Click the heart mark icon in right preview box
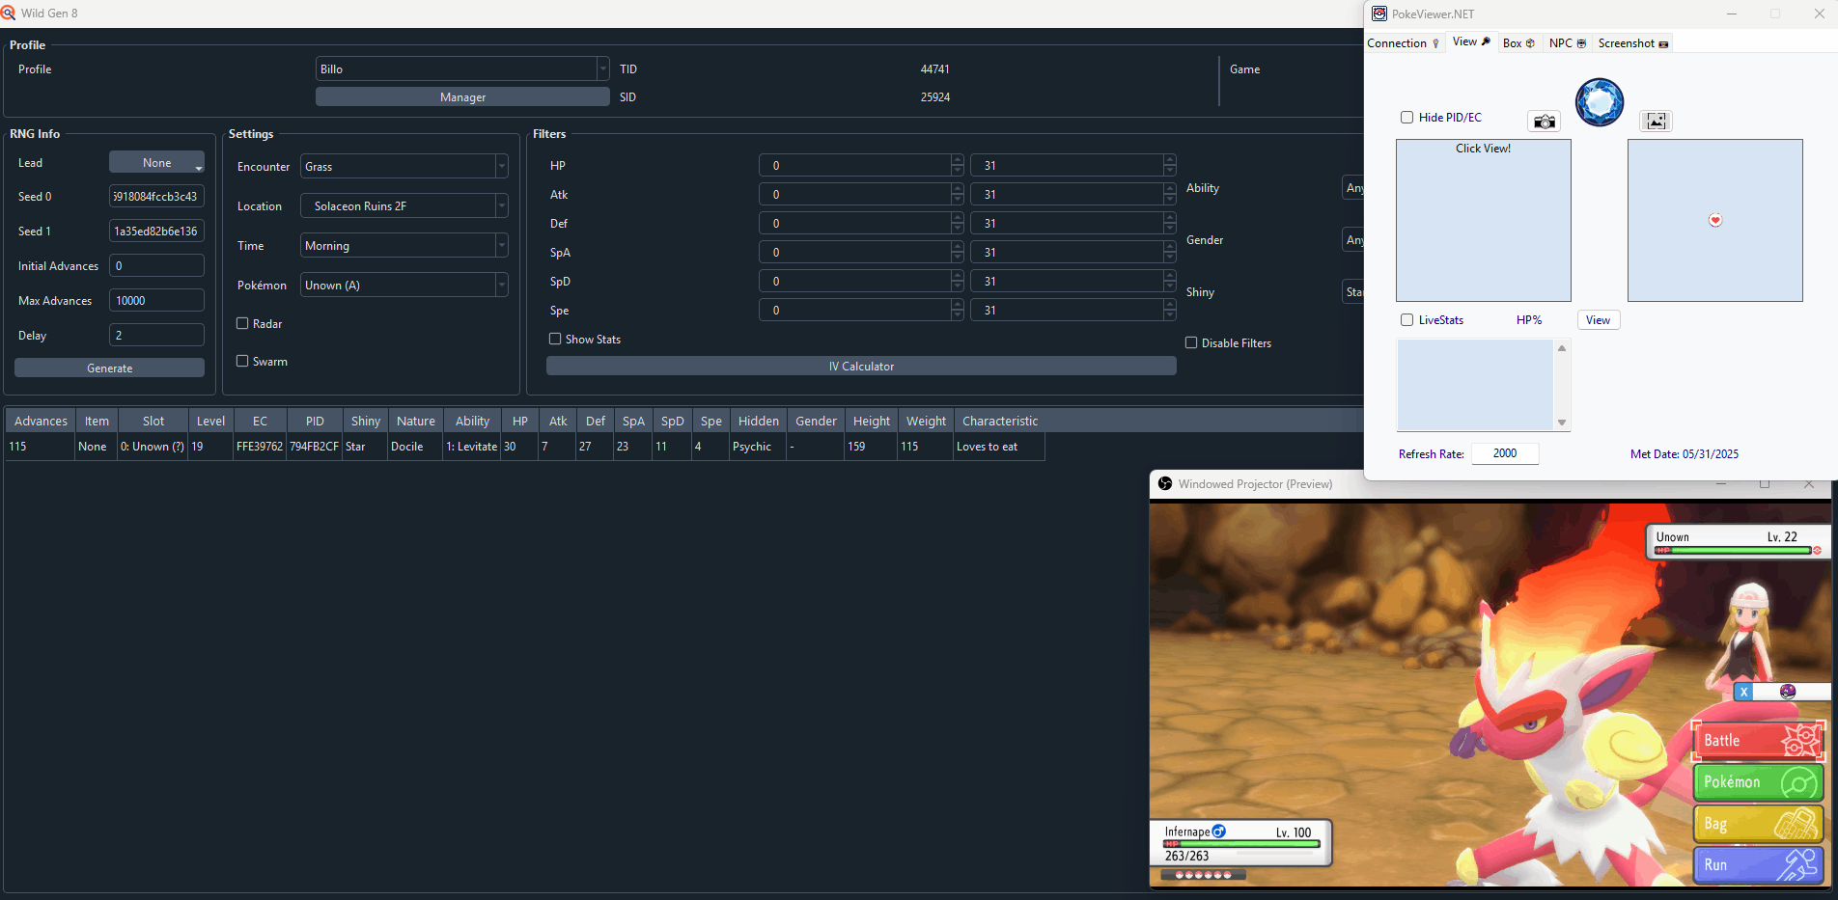Image resolution: width=1838 pixels, height=900 pixels. pyautogui.click(x=1715, y=220)
